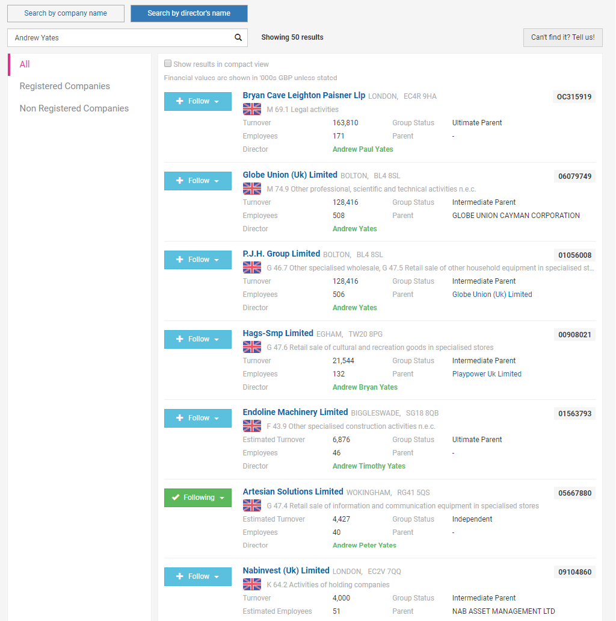The width and height of the screenshot is (616, 621).
Task: Open P.J.H. Group Limited company link
Action: point(282,254)
